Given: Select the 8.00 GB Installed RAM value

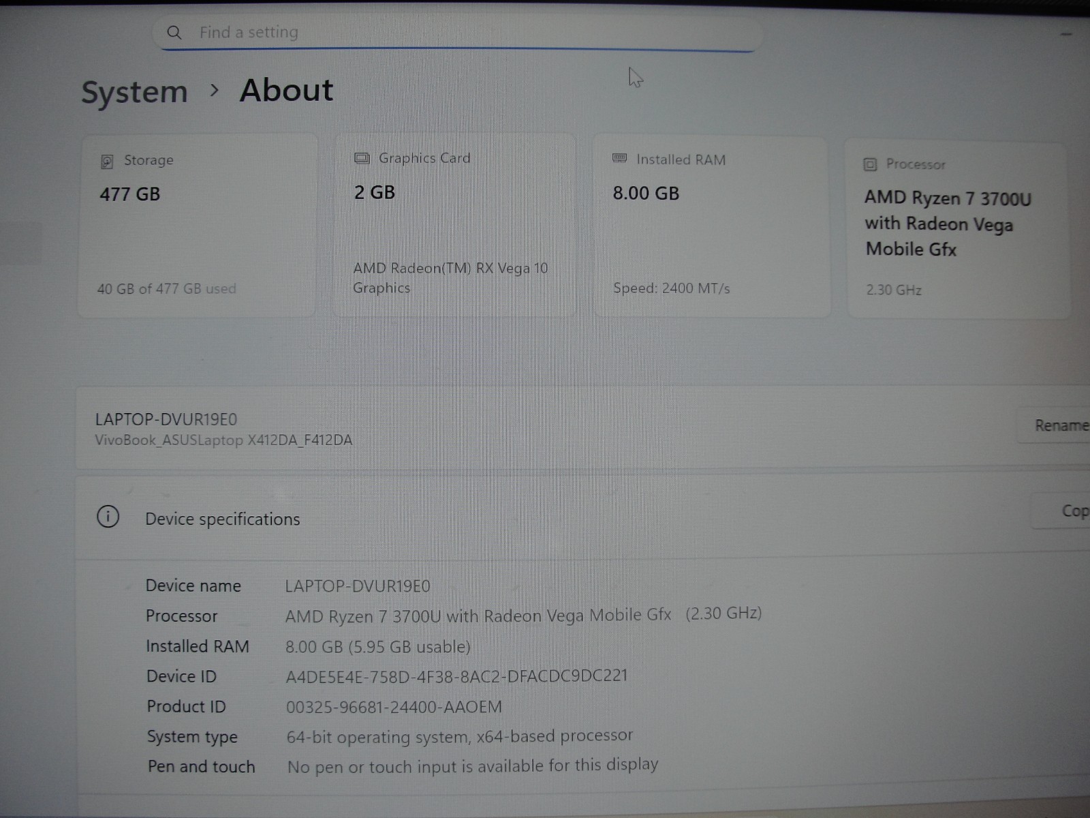Looking at the screenshot, I should 646,193.
